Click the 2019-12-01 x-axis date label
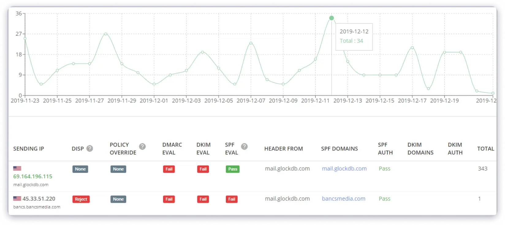 point(154,101)
